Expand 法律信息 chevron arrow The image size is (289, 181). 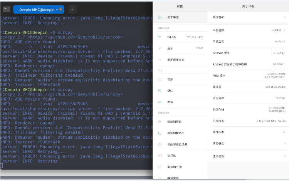pyautogui.click(x=284, y=156)
